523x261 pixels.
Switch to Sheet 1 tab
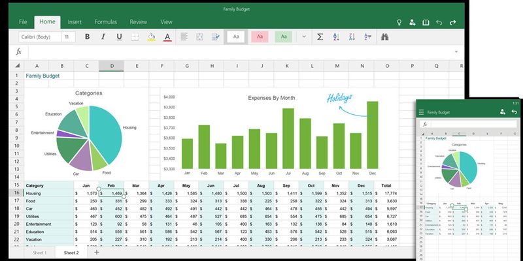[x=39, y=253]
